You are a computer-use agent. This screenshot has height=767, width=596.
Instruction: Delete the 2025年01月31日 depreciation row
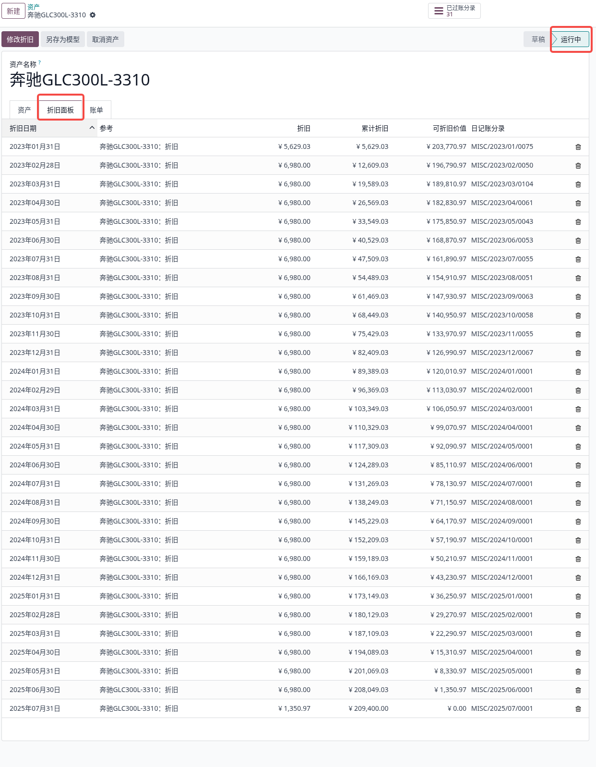tap(578, 597)
